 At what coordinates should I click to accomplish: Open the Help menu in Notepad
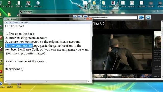pos(26,22)
